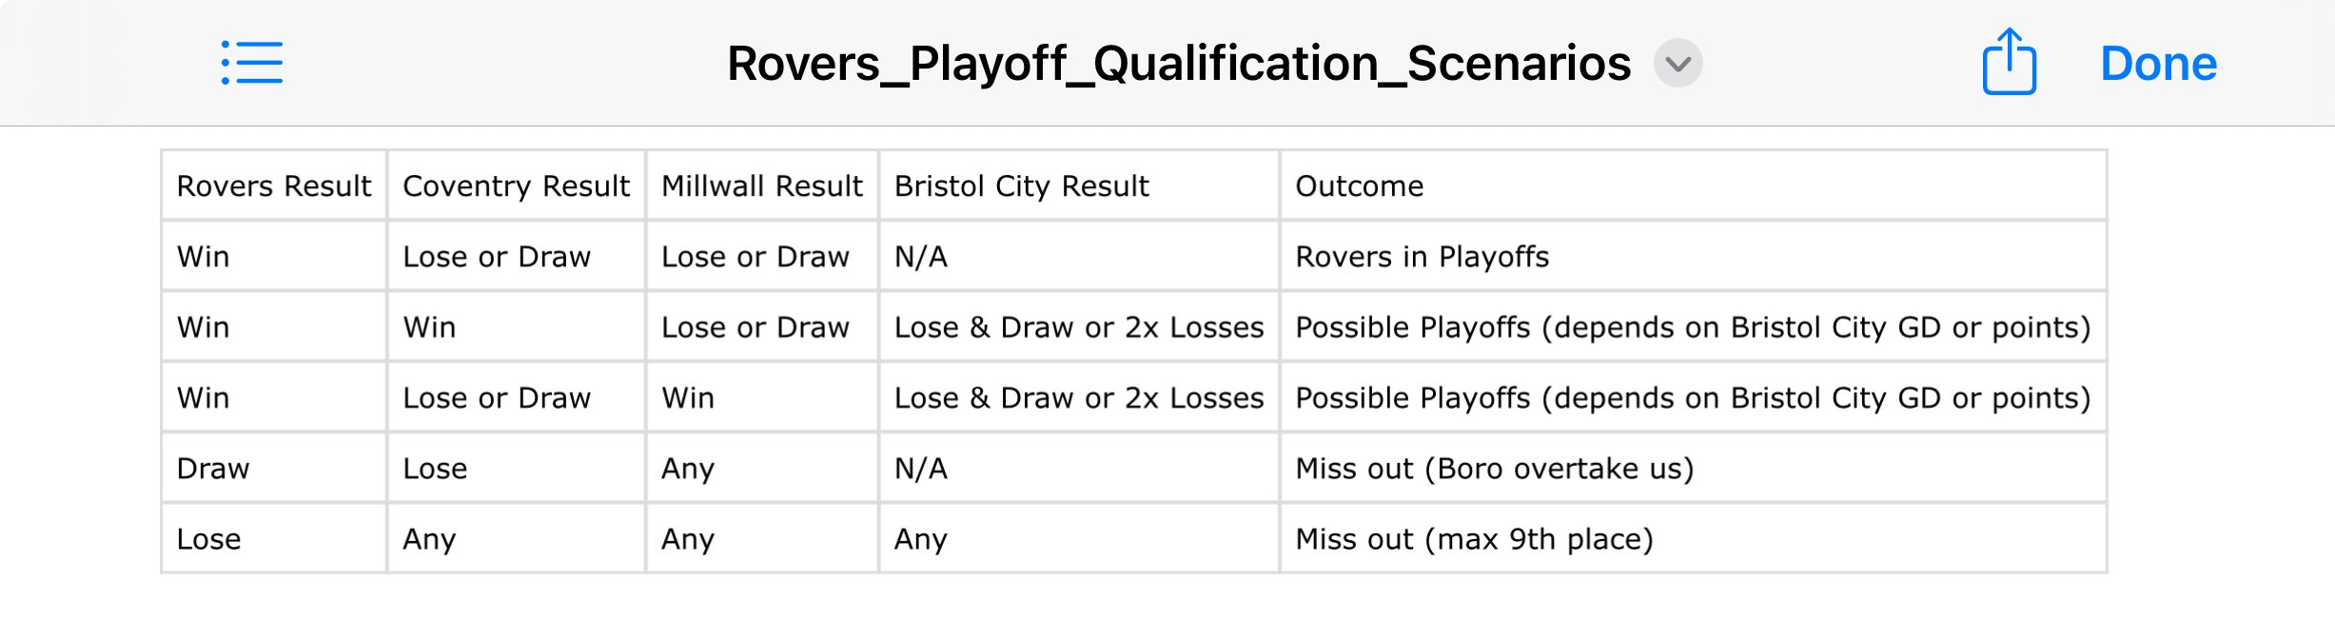Select Win in the Coventry Result column
The width and height of the screenshot is (2335, 639).
tap(429, 327)
